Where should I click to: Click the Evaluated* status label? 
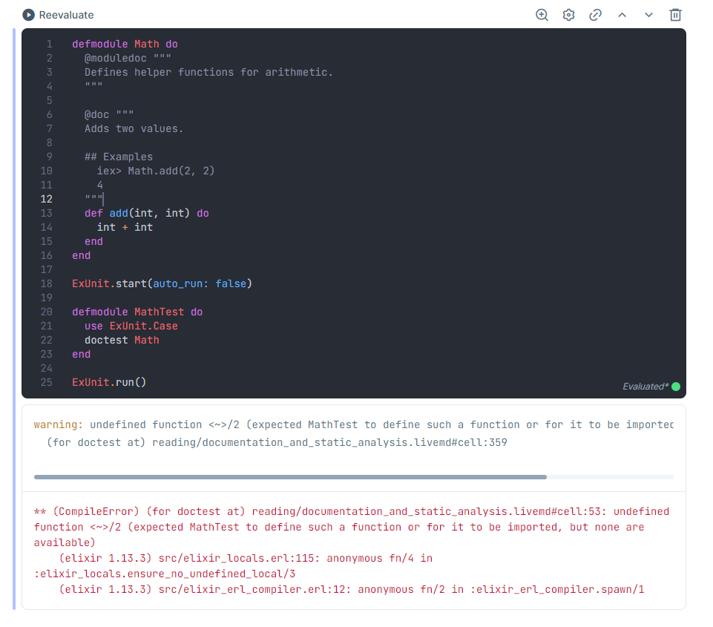pyautogui.click(x=645, y=387)
